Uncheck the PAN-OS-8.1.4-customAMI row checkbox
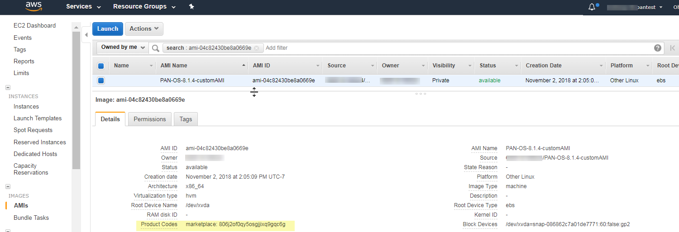 (101, 80)
